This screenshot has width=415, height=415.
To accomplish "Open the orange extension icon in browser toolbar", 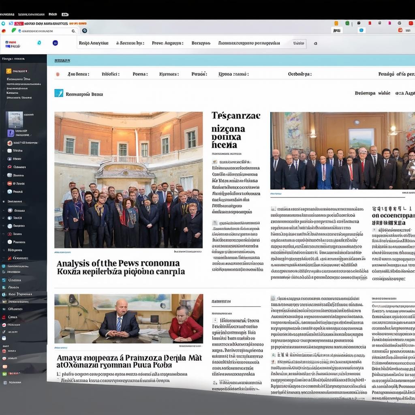I will (x=336, y=23).
